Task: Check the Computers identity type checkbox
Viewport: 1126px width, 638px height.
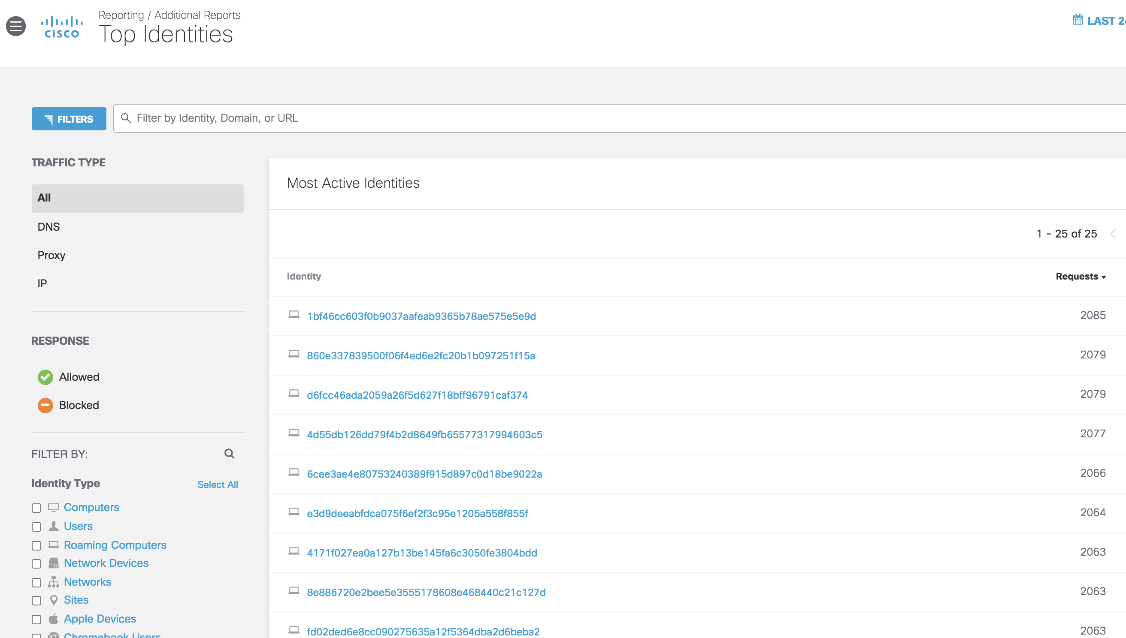Action: (36, 508)
